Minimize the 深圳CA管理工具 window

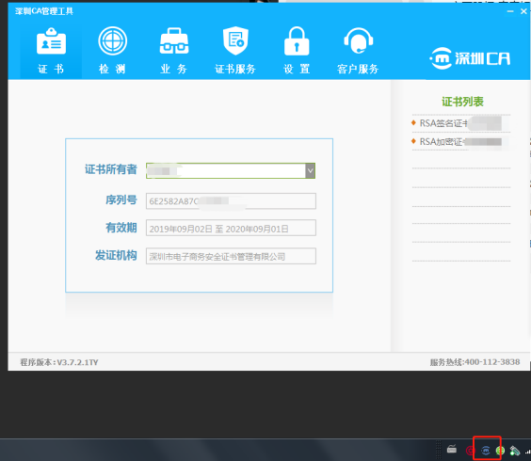510,11
